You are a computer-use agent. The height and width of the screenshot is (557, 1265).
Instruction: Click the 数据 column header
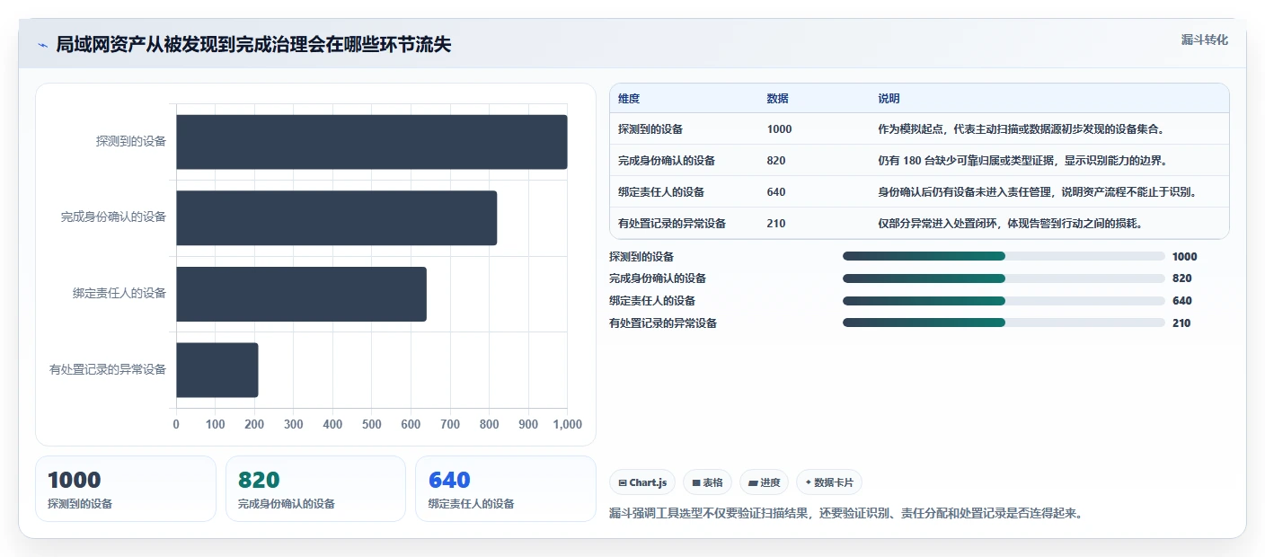point(778,99)
